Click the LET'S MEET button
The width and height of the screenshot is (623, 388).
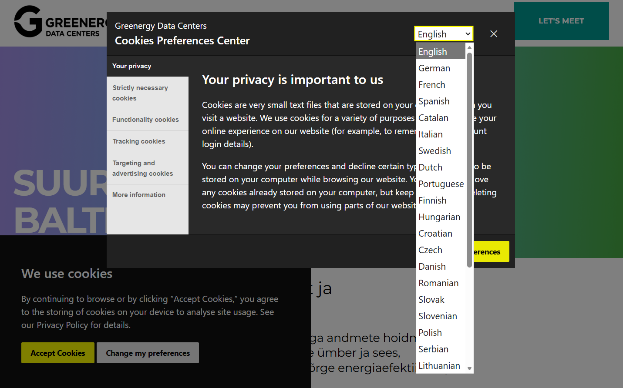561,21
